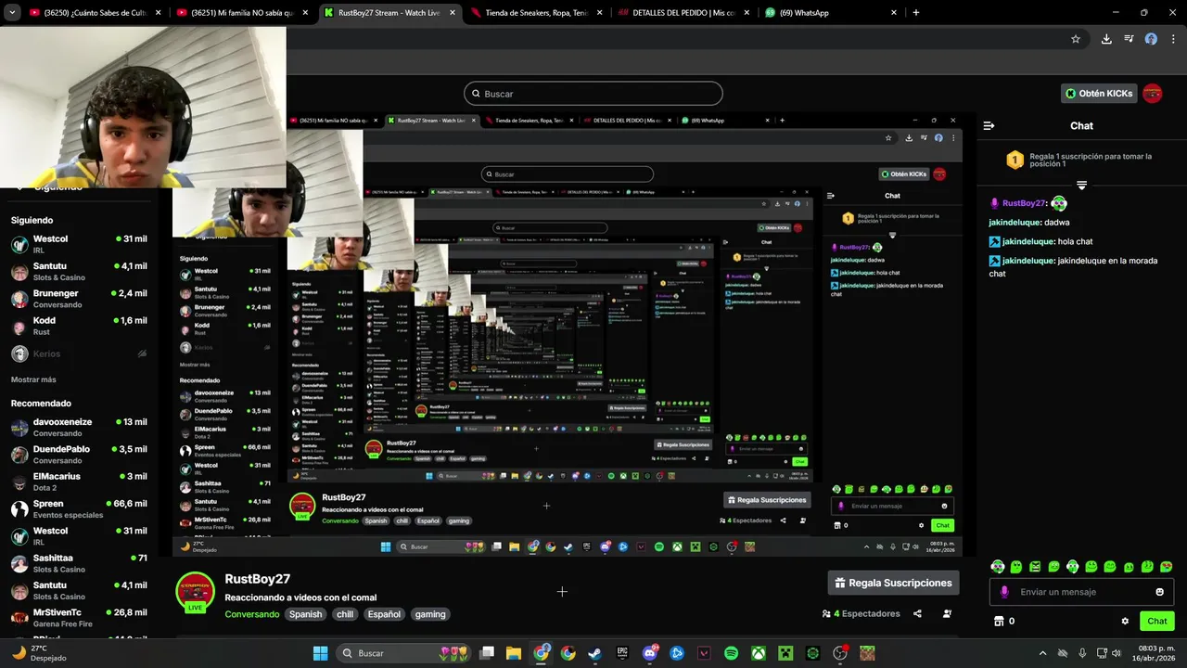The width and height of the screenshot is (1187, 668).
Task: Open davooxeneize recommended channel
Action: 79,427
